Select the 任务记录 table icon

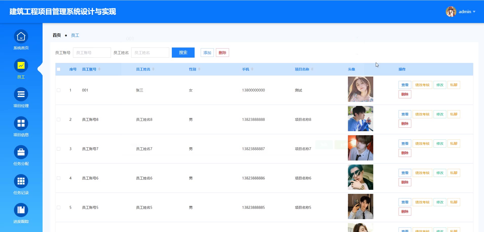pos(21,181)
